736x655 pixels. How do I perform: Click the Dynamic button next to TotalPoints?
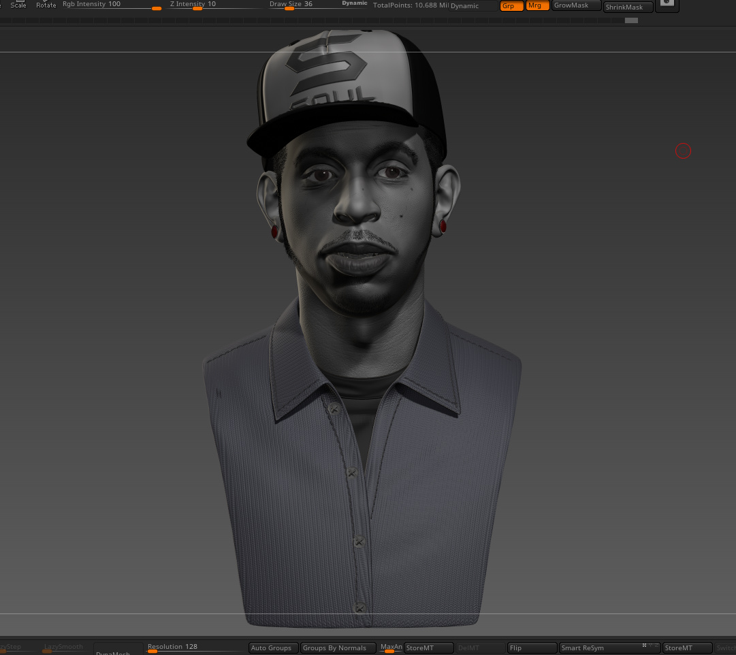click(x=473, y=5)
